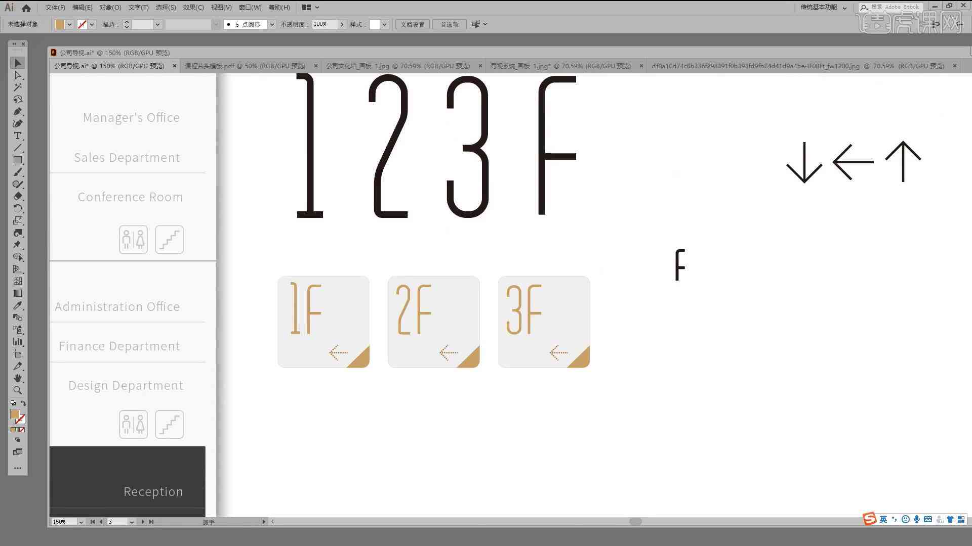The height and width of the screenshot is (546, 972).
Task: Select the Line Segment tool
Action: pos(18,148)
